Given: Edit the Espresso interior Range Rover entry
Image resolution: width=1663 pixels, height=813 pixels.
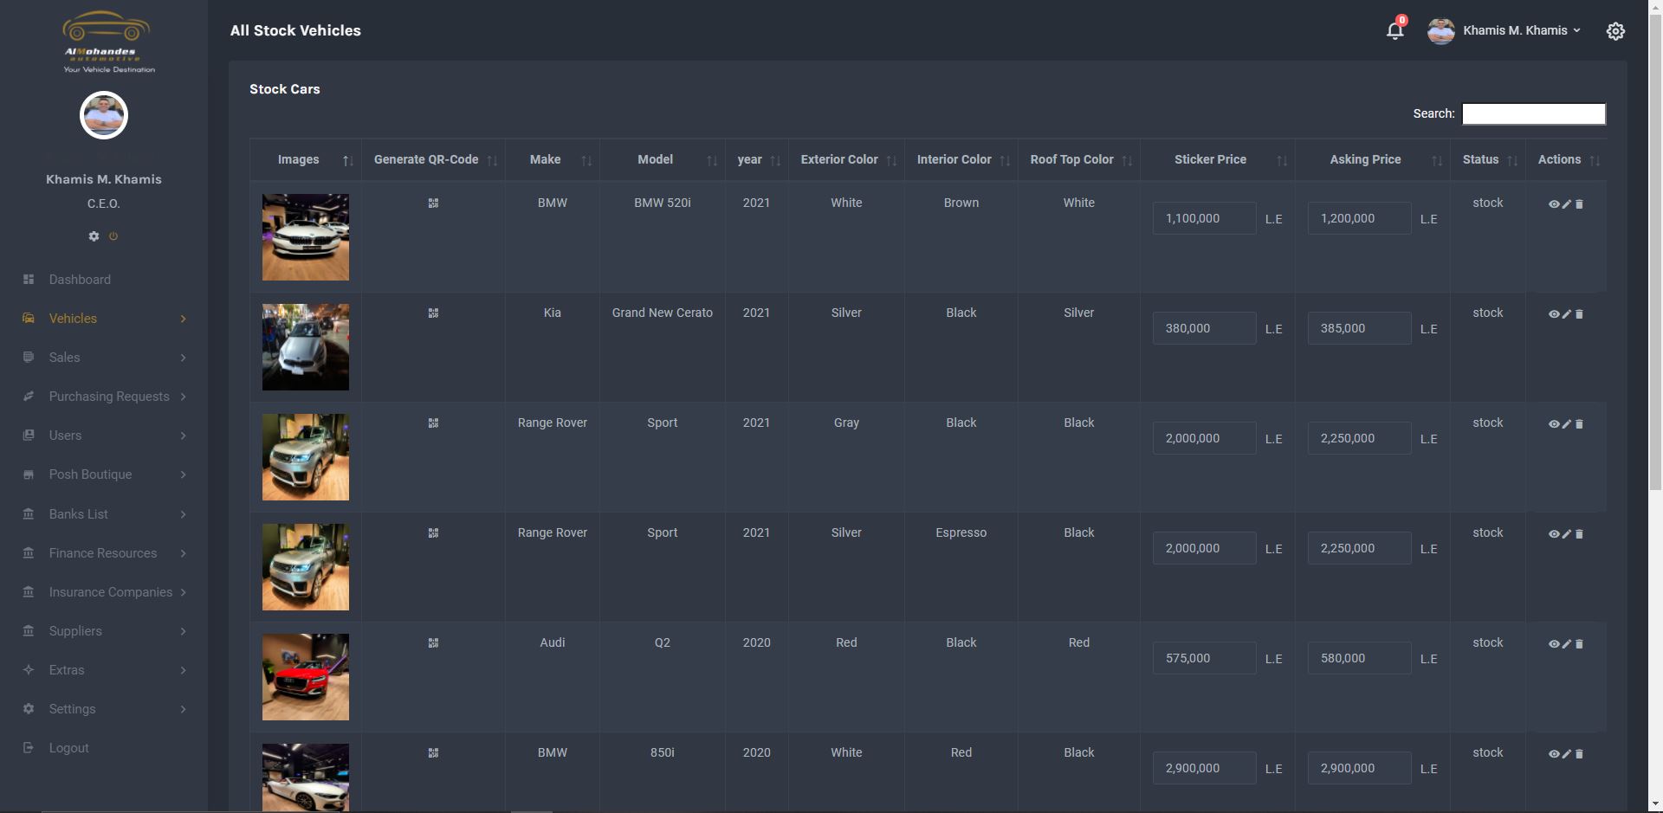Looking at the screenshot, I should [x=1567, y=534].
